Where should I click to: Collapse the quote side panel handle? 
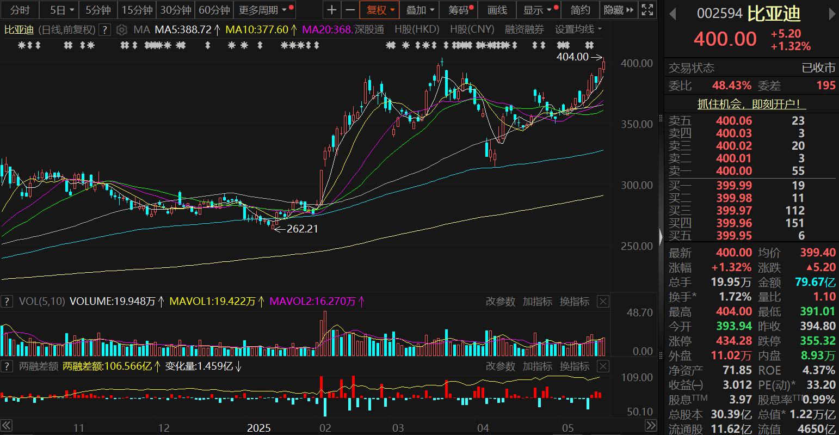coord(661,236)
